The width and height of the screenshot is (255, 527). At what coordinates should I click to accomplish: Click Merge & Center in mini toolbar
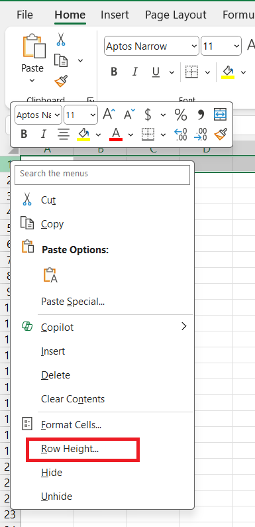(x=220, y=115)
